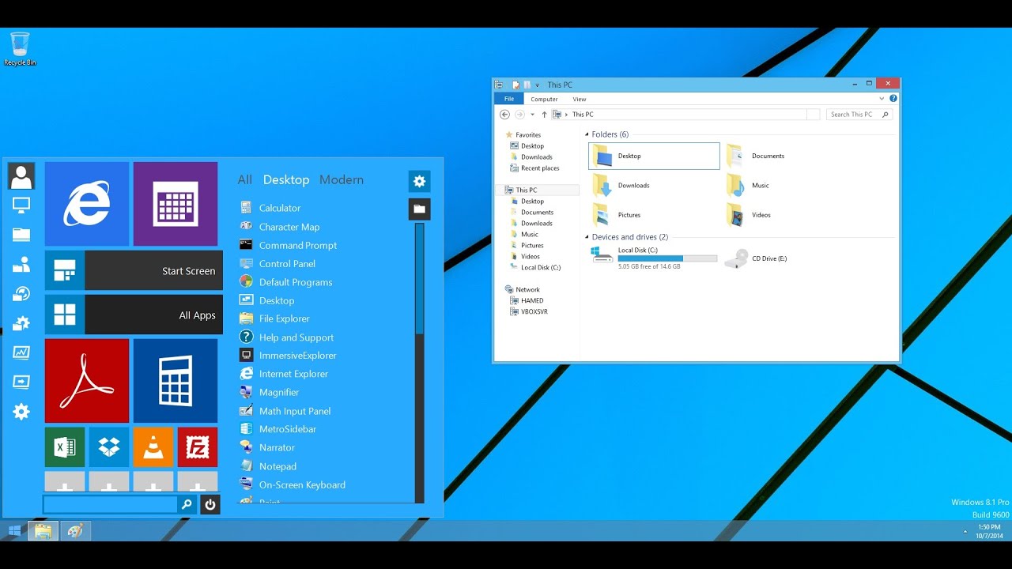The image size is (1012, 569).
Task: Launch the Internet Explorer tile
Action: pos(87,204)
